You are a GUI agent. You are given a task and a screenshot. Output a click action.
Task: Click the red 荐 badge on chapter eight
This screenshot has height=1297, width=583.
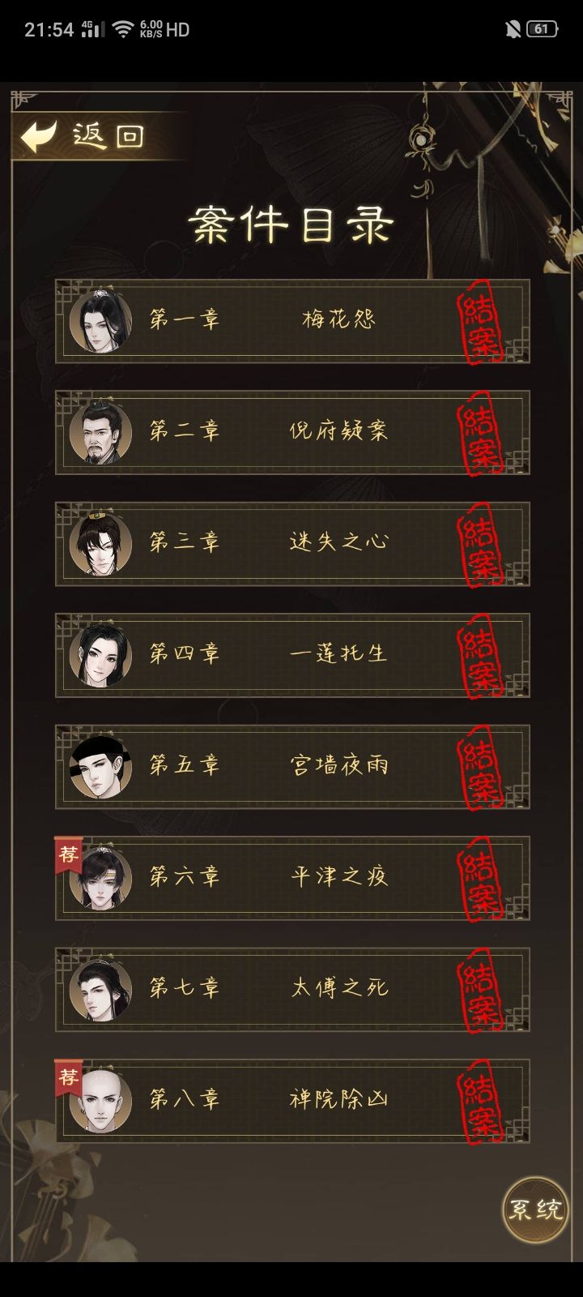point(68,1078)
